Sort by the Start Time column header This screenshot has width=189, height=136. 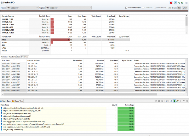click(6, 60)
